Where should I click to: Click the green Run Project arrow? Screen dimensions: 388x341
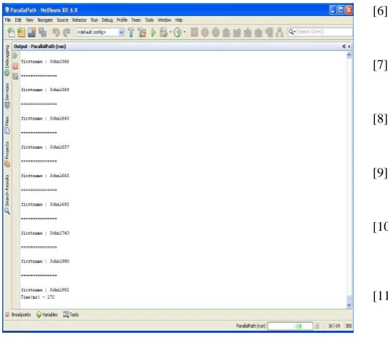153,32
